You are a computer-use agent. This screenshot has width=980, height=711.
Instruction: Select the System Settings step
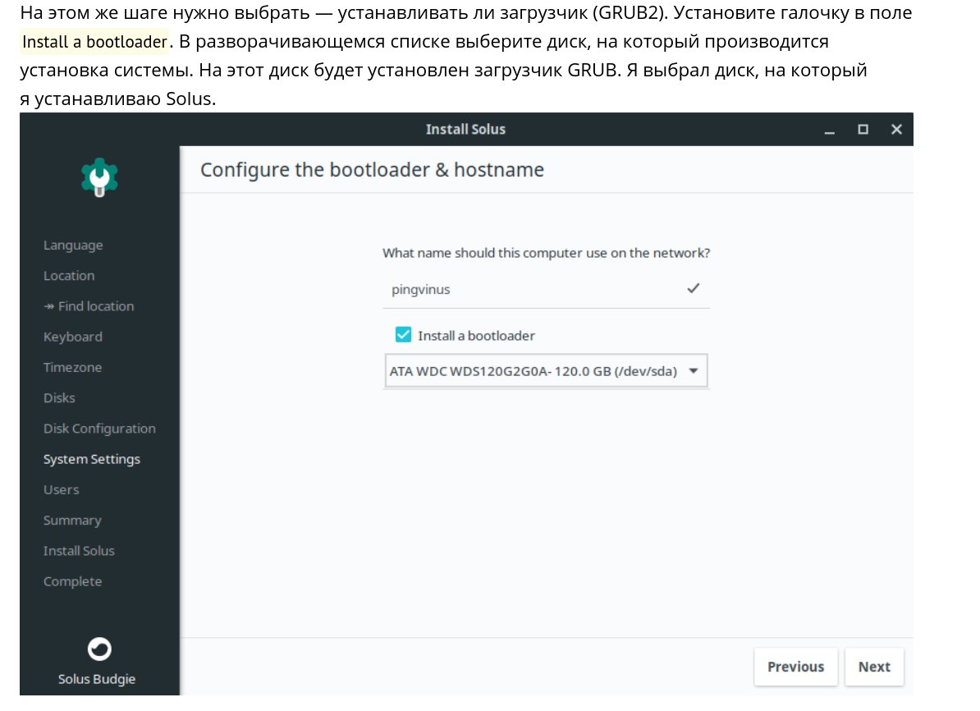92,459
